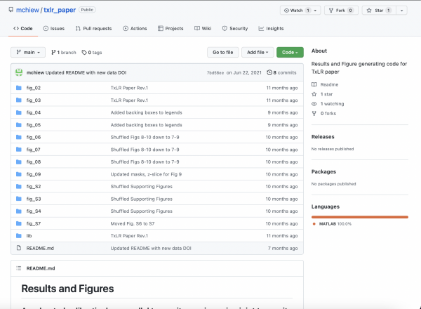Screen dimensions: 421x309
Task: Toggle Star on this repository
Action: tap(377, 11)
